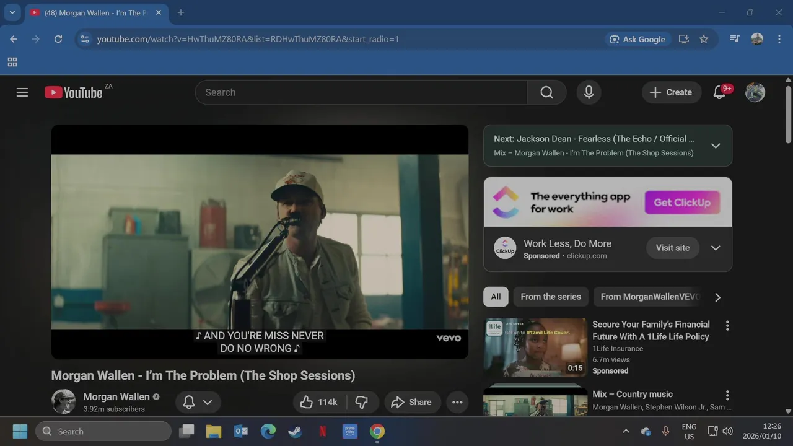View site information icon in address bar
The width and height of the screenshot is (793, 446).
(x=85, y=39)
